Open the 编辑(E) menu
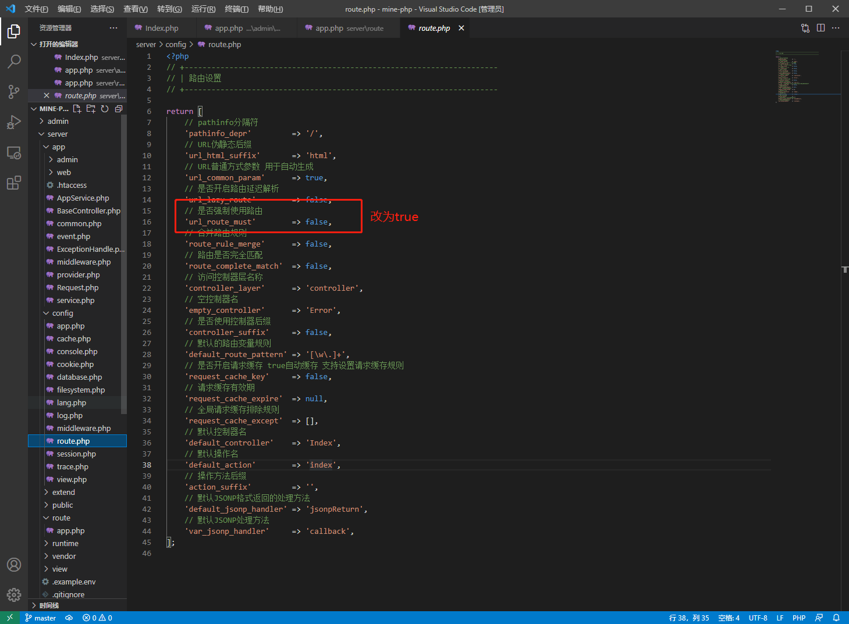 pos(69,9)
